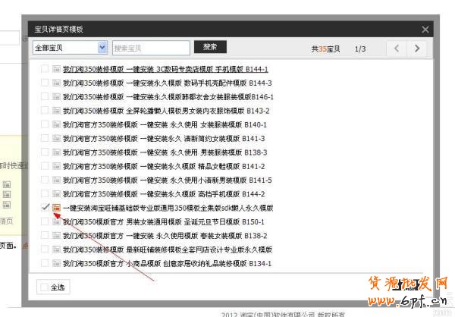Click the thumbnail icon of item B140-1

pos(55,124)
